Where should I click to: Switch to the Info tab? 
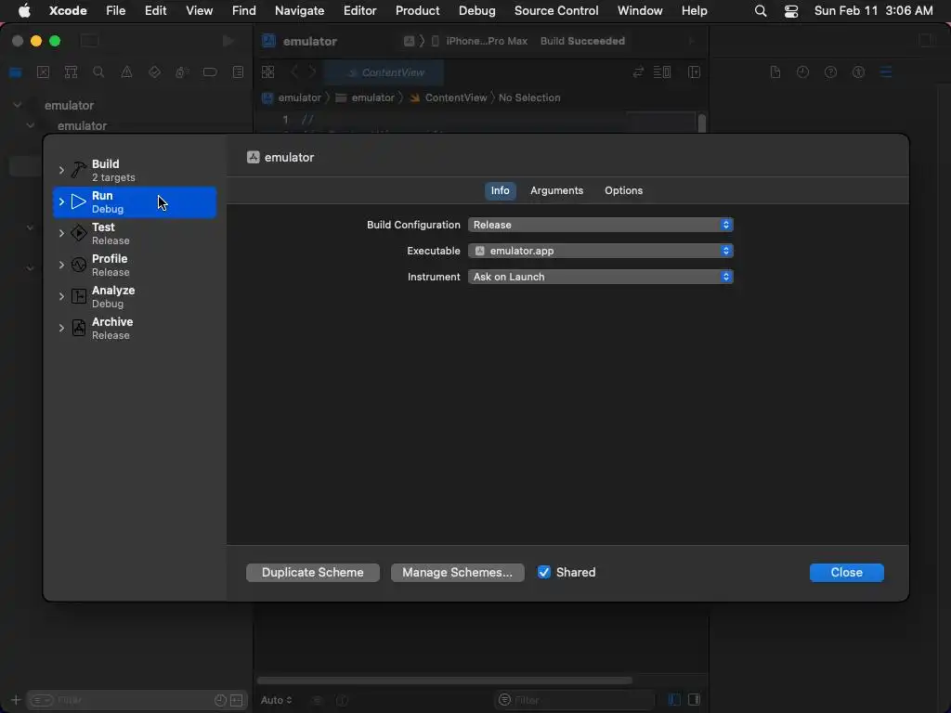coord(500,191)
